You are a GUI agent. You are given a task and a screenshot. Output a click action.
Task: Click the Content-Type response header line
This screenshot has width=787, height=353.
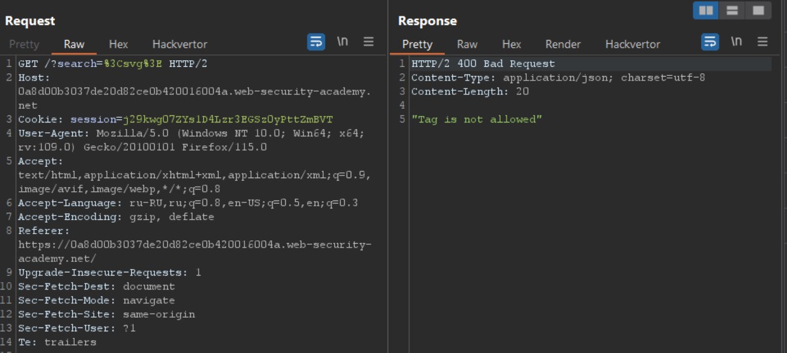tap(558, 77)
